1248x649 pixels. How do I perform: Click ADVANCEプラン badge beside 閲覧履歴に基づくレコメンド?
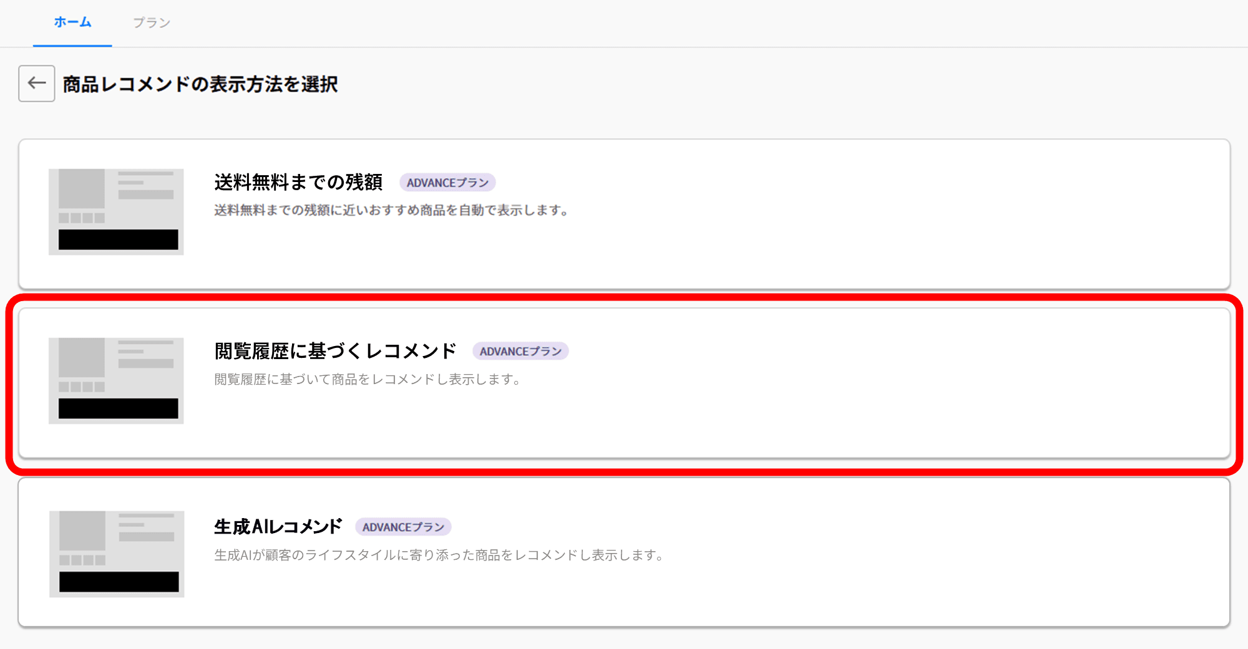click(x=520, y=352)
